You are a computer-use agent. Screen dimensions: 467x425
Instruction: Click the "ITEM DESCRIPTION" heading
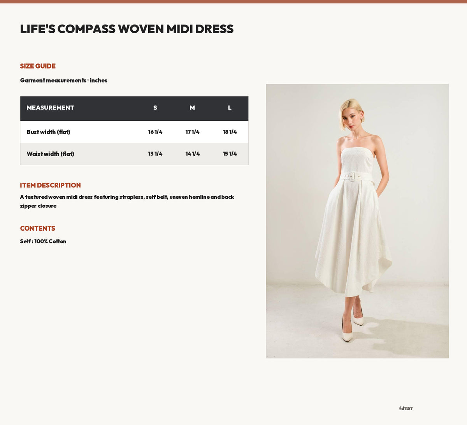[51, 185]
